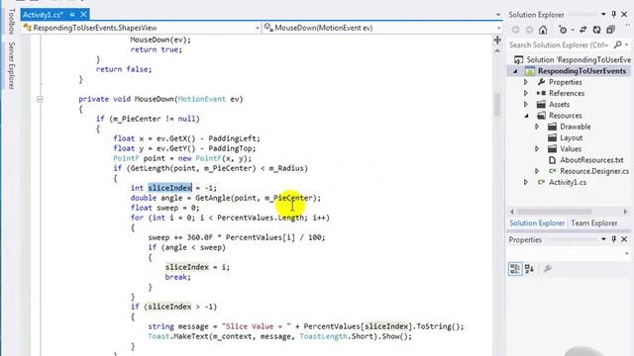Click Solution Explorer scroll right arrow
The image size is (634, 356).
(625, 212)
